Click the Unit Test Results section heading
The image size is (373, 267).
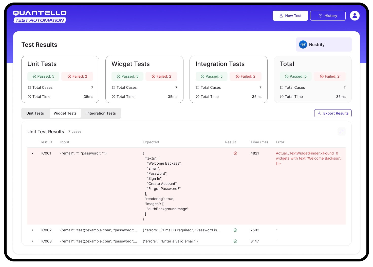pos(46,132)
